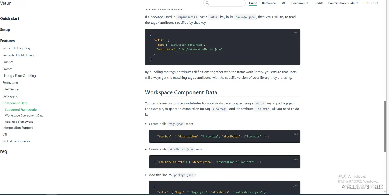Open Formatting page in sidebar
The width and height of the screenshot is (389, 195).
pos(10,83)
